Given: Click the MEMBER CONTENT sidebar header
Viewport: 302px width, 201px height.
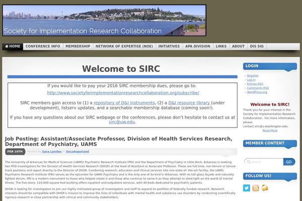Looking at the screenshot, I should (x=270, y=144).
